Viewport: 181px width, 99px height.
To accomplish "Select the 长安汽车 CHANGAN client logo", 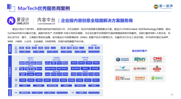I will point(123,60).
